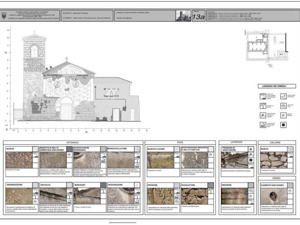Click the 'INCROSTAZIONE INORGANICA' card title
The width and height of the screenshot is (300, 225).
tap(81, 149)
